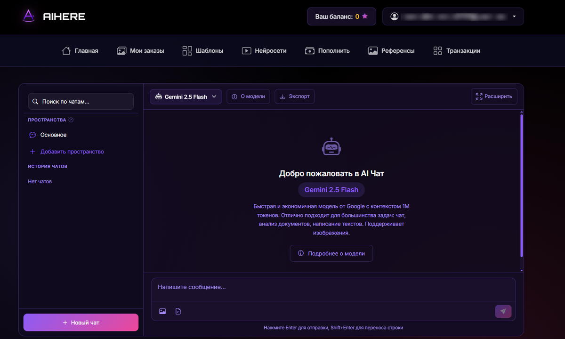Open Транзакции page
Viewport: 565px width, 339px height.
click(457, 50)
